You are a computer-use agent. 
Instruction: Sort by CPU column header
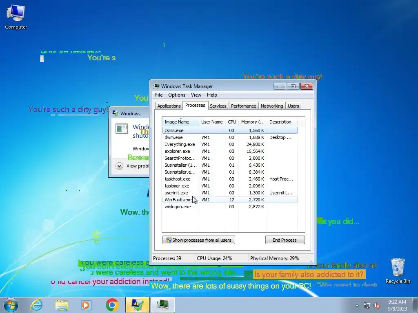[x=232, y=121]
